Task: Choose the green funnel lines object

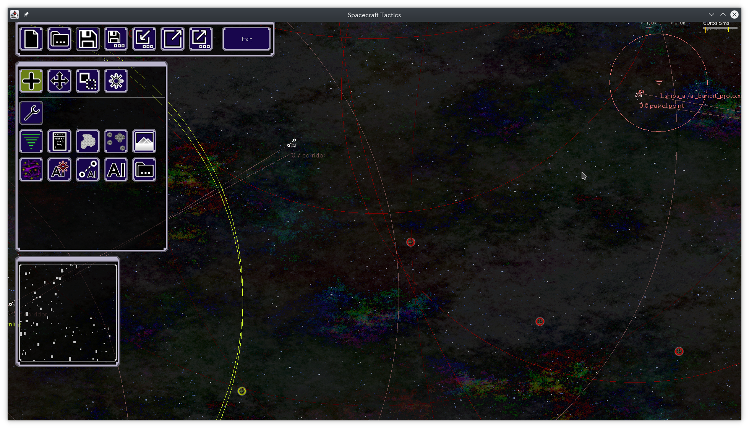Action: click(x=31, y=141)
